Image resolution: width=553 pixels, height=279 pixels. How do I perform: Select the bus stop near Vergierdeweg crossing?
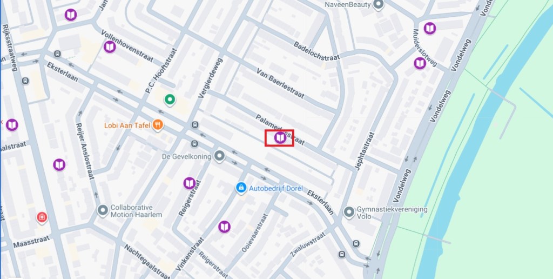pyautogui.click(x=194, y=125)
